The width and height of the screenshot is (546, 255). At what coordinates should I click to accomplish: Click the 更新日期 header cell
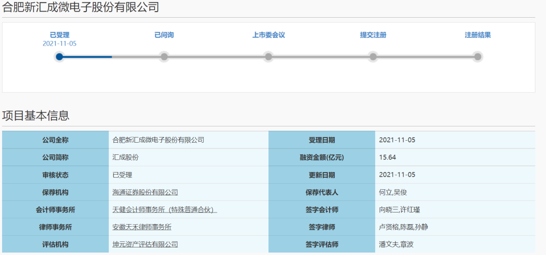[322, 175]
